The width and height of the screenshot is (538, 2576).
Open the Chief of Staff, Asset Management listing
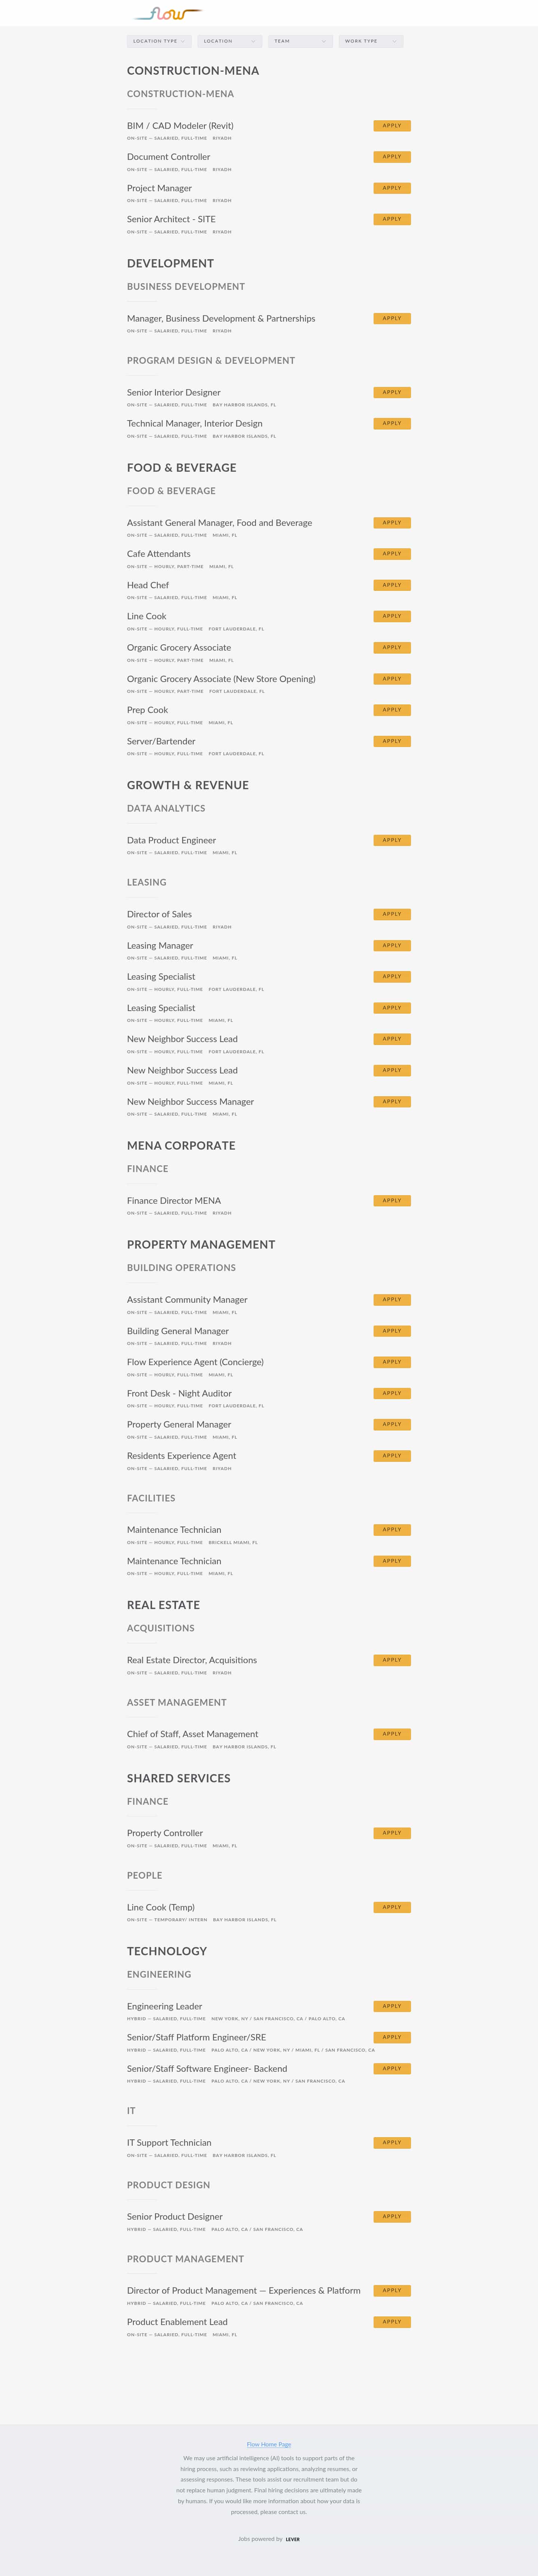point(192,1734)
